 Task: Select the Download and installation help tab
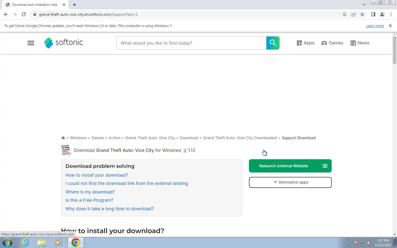tap(35, 5)
